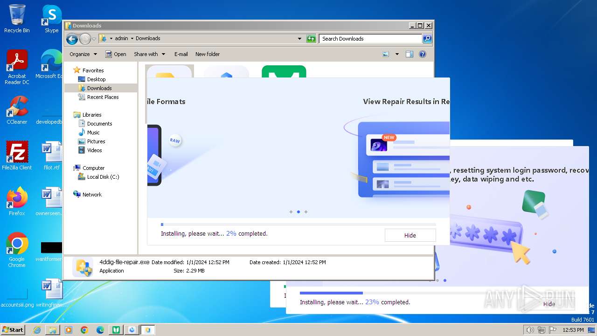Refresh the Downloads folder view
This screenshot has height=336, width=597.
click(x=311, y=39)
